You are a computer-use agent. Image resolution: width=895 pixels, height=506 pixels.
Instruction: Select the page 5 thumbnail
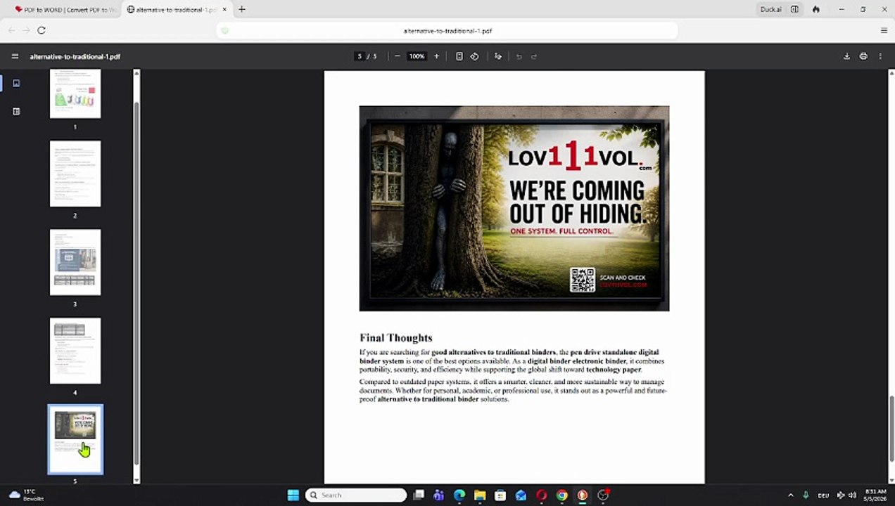click(75, 439)
